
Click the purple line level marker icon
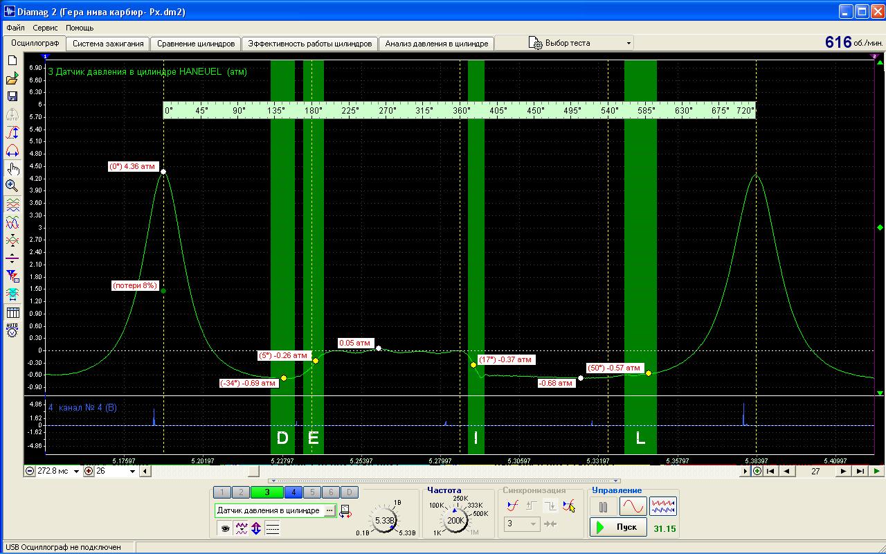point(12,258)
